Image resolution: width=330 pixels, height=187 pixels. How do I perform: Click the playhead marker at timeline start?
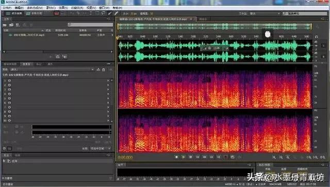coord(118,38)
